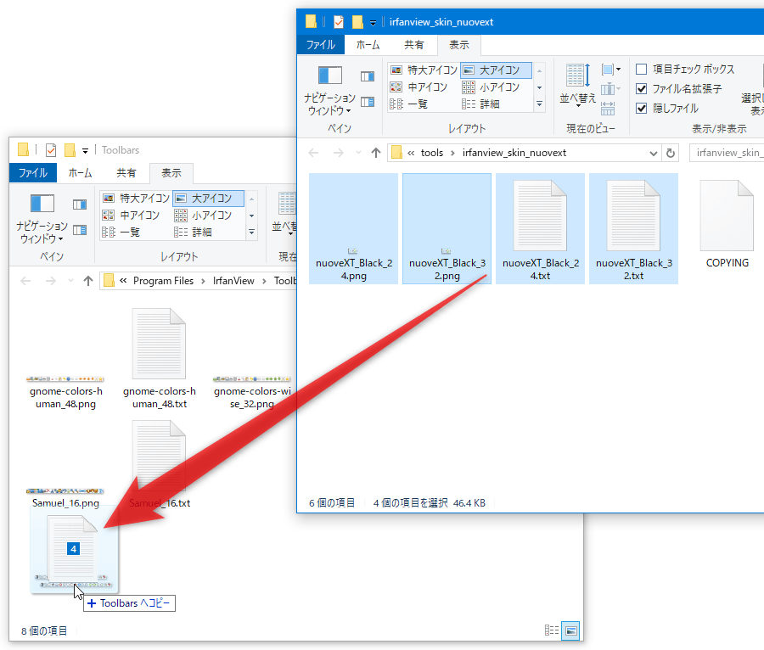Viewport: 764px width, 650px height.
Task: Select 特大アイコン layout in irfanview_skin_nuovext window
Action: point(424,70)
